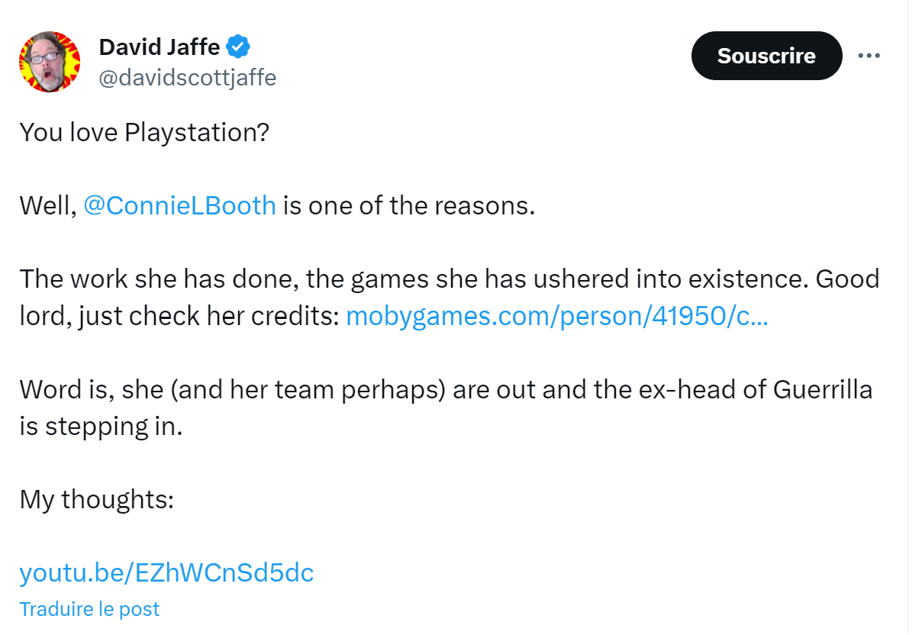The image size is (922, 635).
Task: Click the @davidscottjaffe handle
Action: [x=188, y=76]
